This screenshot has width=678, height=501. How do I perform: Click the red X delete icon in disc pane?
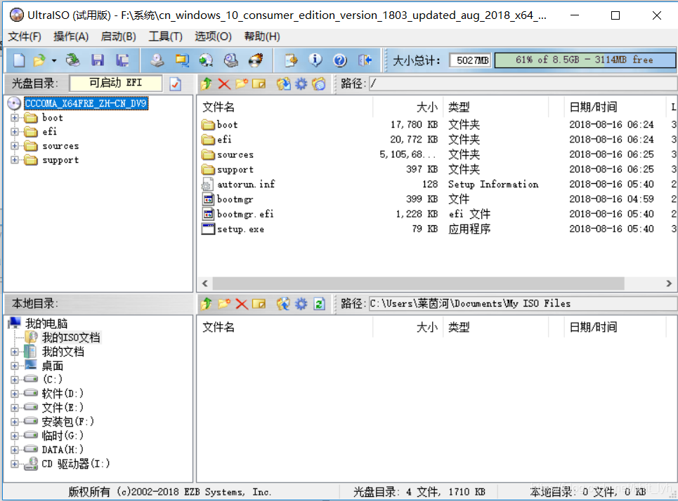click(224, 83)
